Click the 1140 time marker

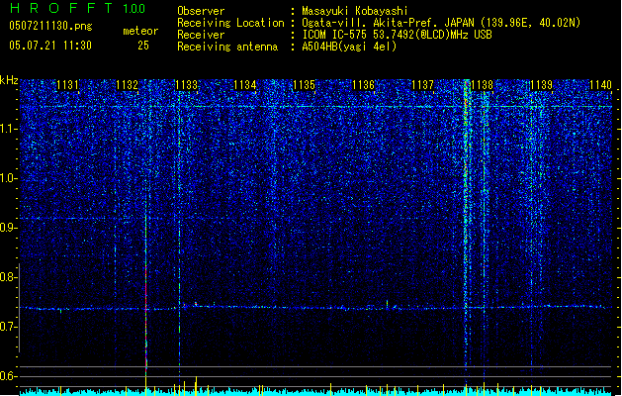click(600, 85)
